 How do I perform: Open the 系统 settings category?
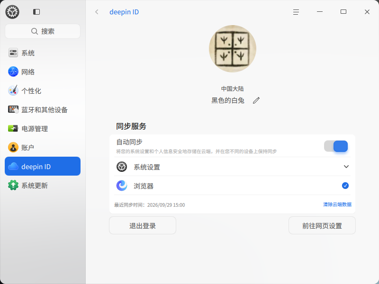click(43, 53)
